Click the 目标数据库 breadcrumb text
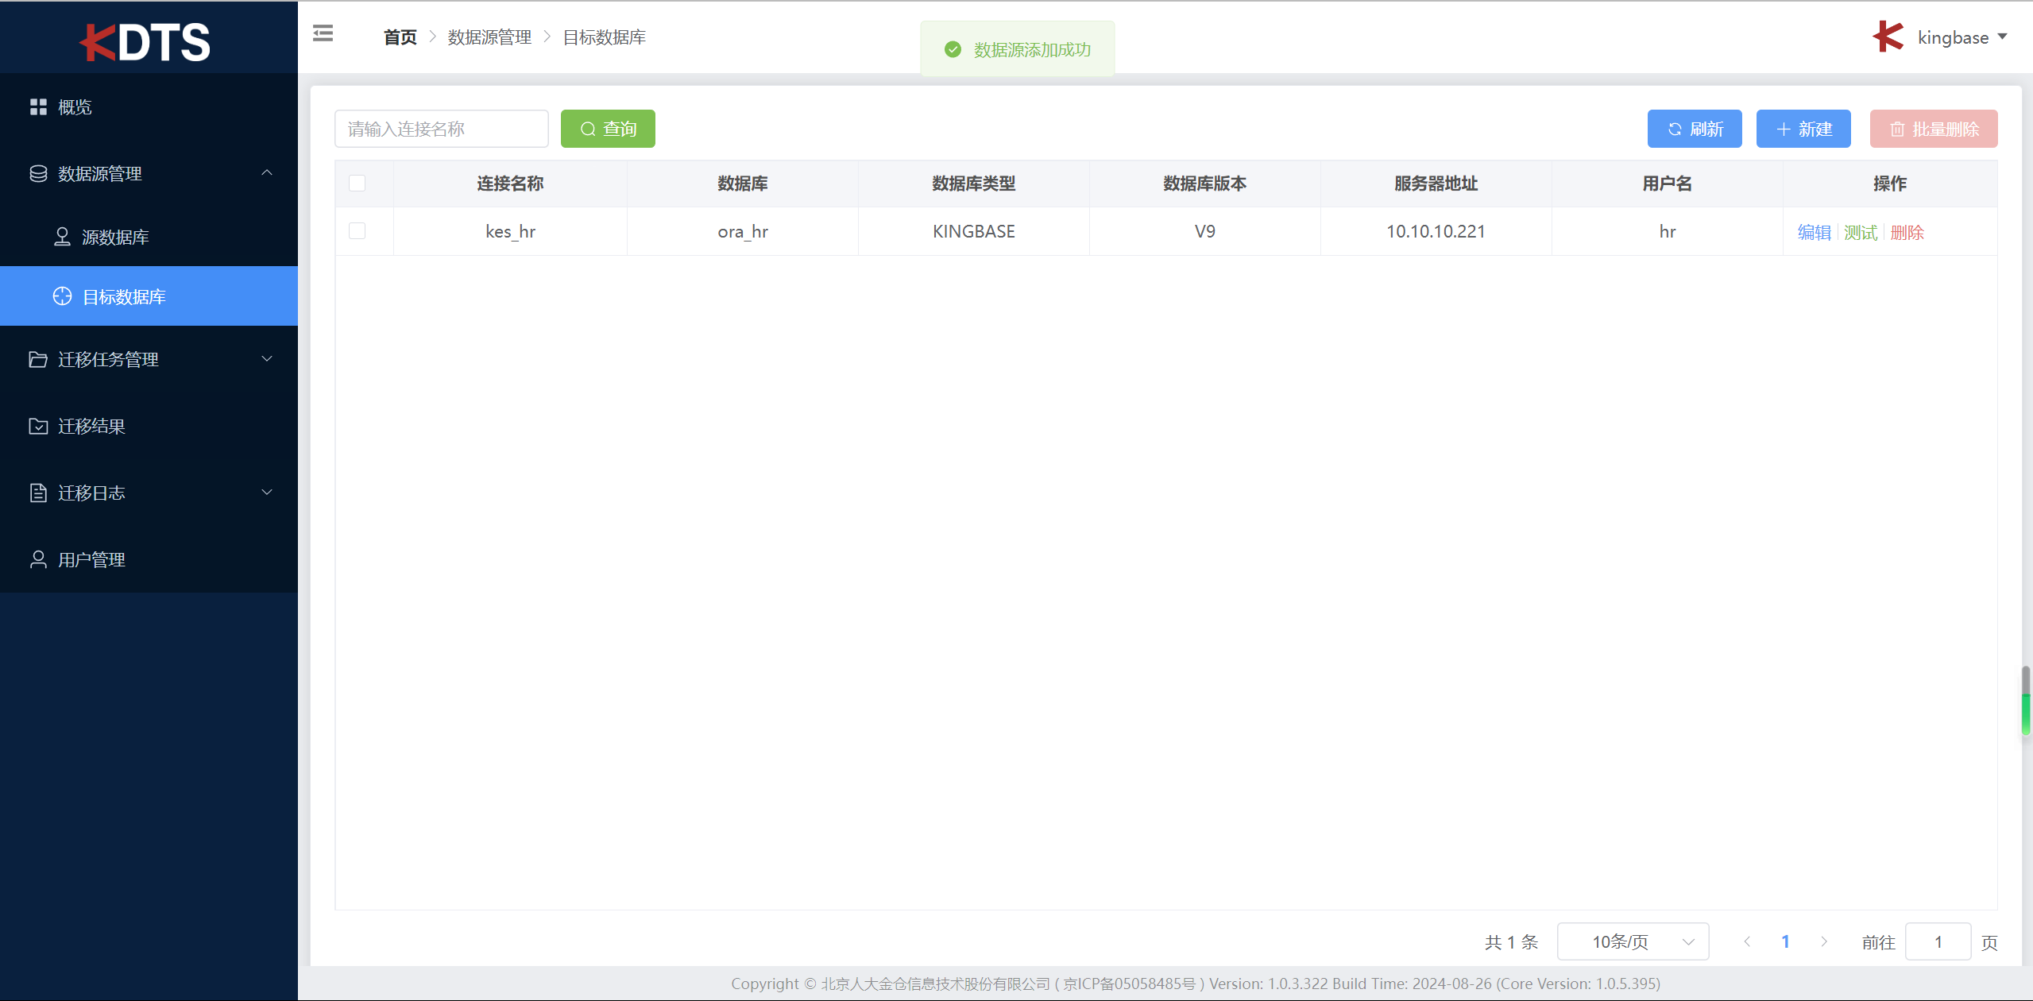The height and width of the screenshot is (1001, 2033). click(x=605, y=37)
